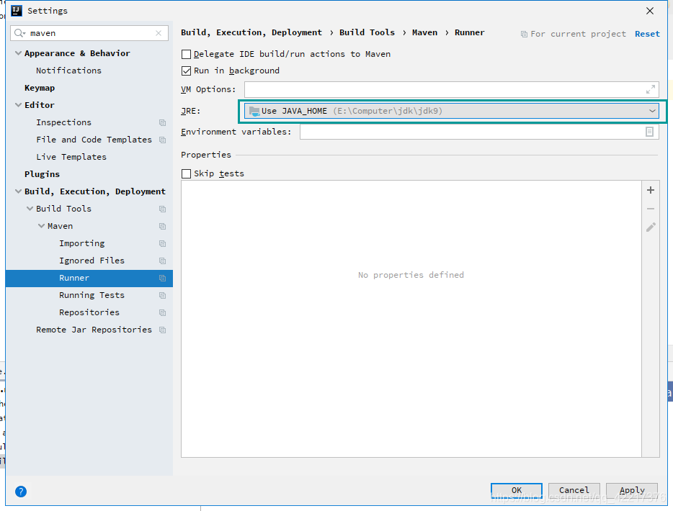Remove property with the minus icon
673x511 pixels.
tap(651, 209)
